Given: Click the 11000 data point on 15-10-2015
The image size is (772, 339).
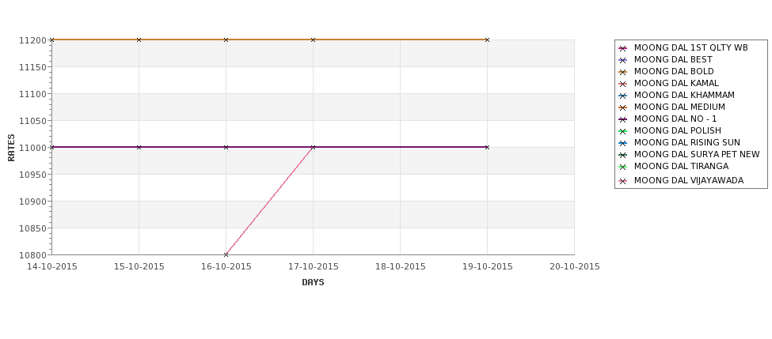Looking at the screenshot, I should 139,147.
